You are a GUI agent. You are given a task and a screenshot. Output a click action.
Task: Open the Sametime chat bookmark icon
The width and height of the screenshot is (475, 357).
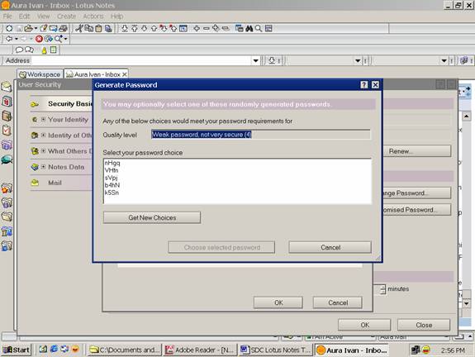coord(7,159)
